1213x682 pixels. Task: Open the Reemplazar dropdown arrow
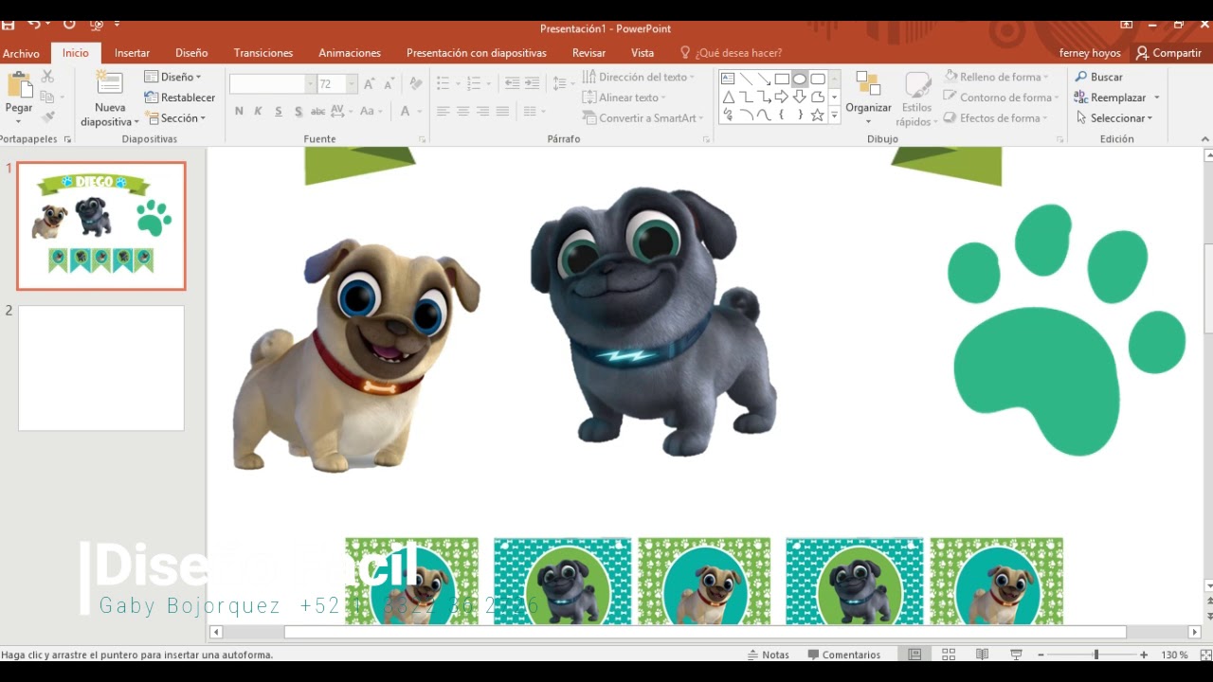1157,98
